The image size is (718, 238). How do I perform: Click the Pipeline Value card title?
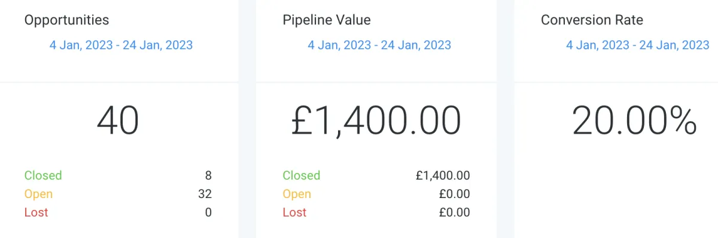pos(327,20)
